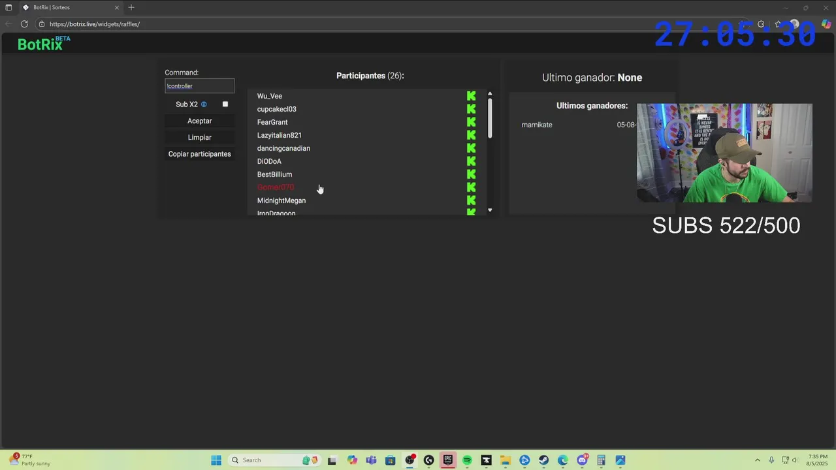Click the Ultimo ganador: None text
This screenshot has width=836, height=470.
click(592, 78)
